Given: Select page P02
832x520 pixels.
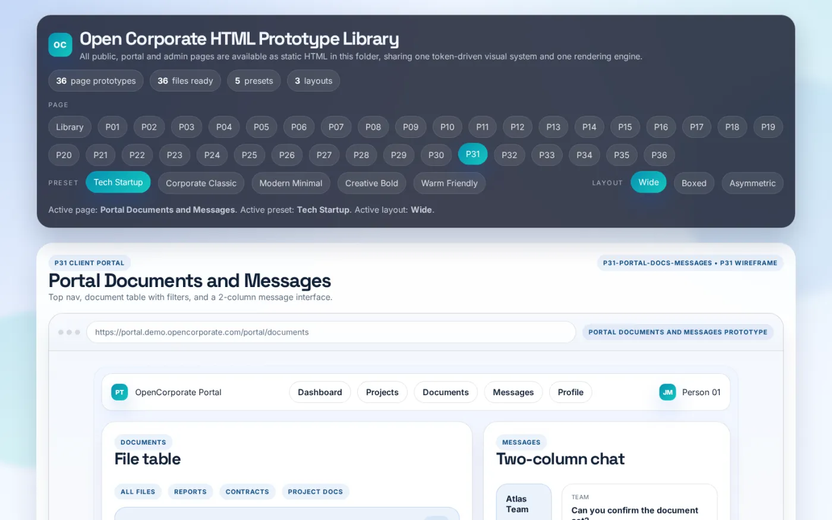Looking at the screenshot, I should pyautogui.click(x=149, y=127).
